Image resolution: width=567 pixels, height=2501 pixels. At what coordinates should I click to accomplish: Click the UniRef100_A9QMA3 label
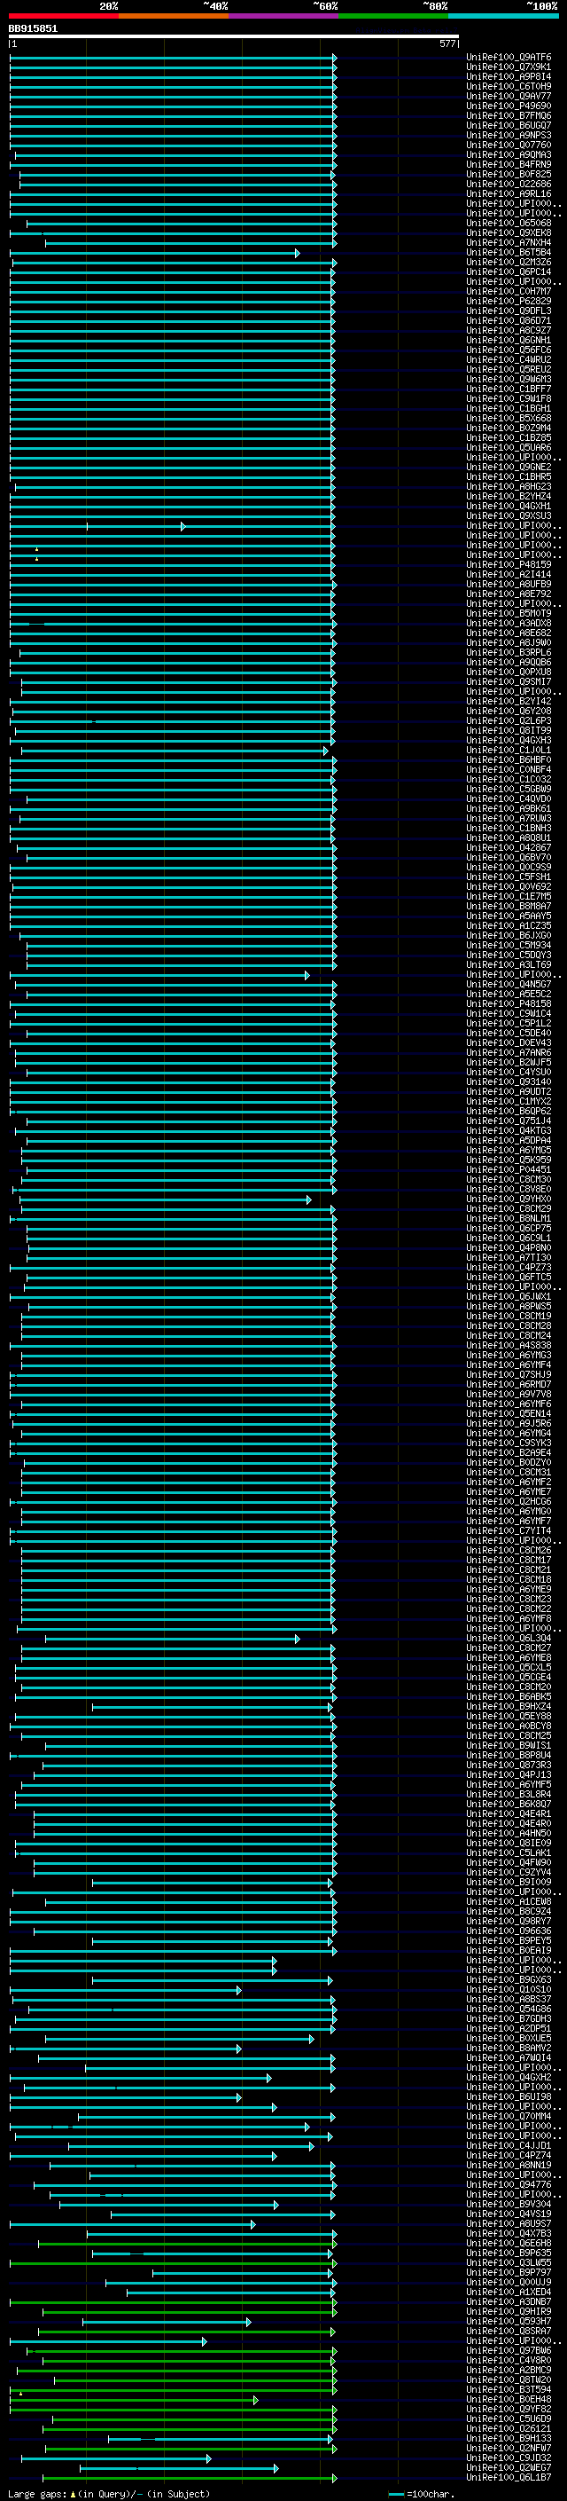tap(509, 154)
